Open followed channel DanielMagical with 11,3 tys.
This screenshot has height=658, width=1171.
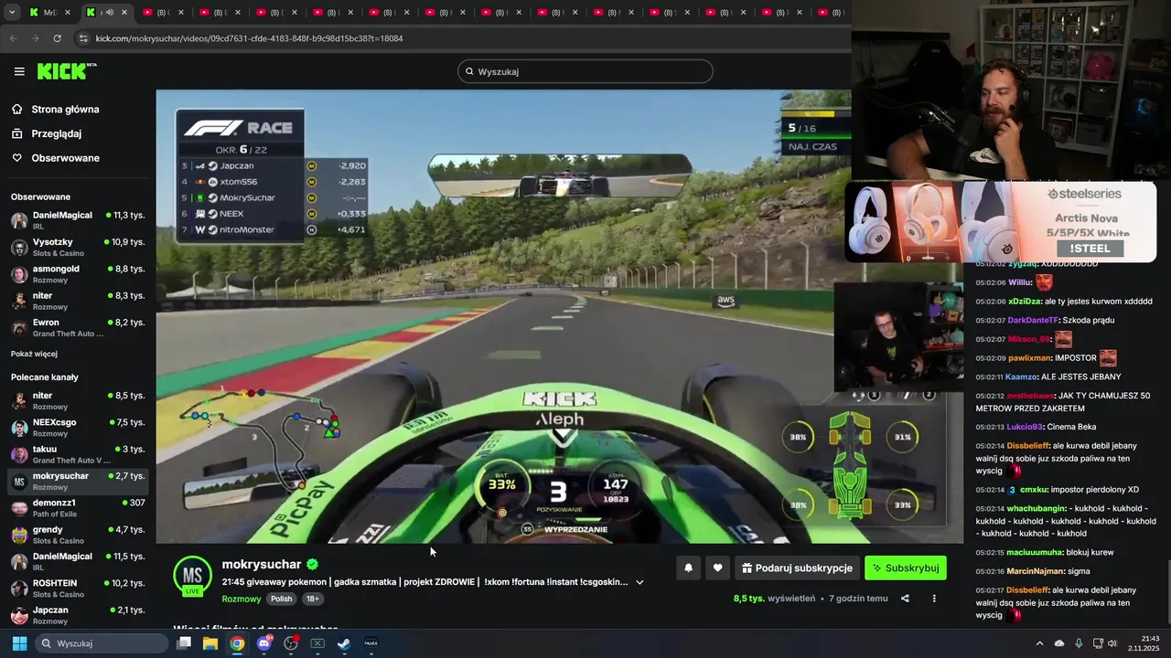pos(78,220)
